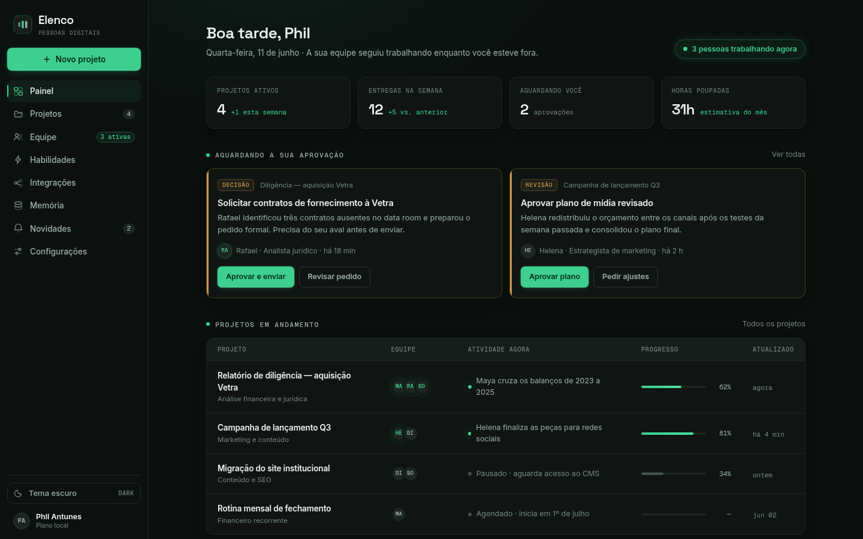The image size is (863, 539).
Task: Click the Novo projeto button
Action: click(x=74, y=59)
